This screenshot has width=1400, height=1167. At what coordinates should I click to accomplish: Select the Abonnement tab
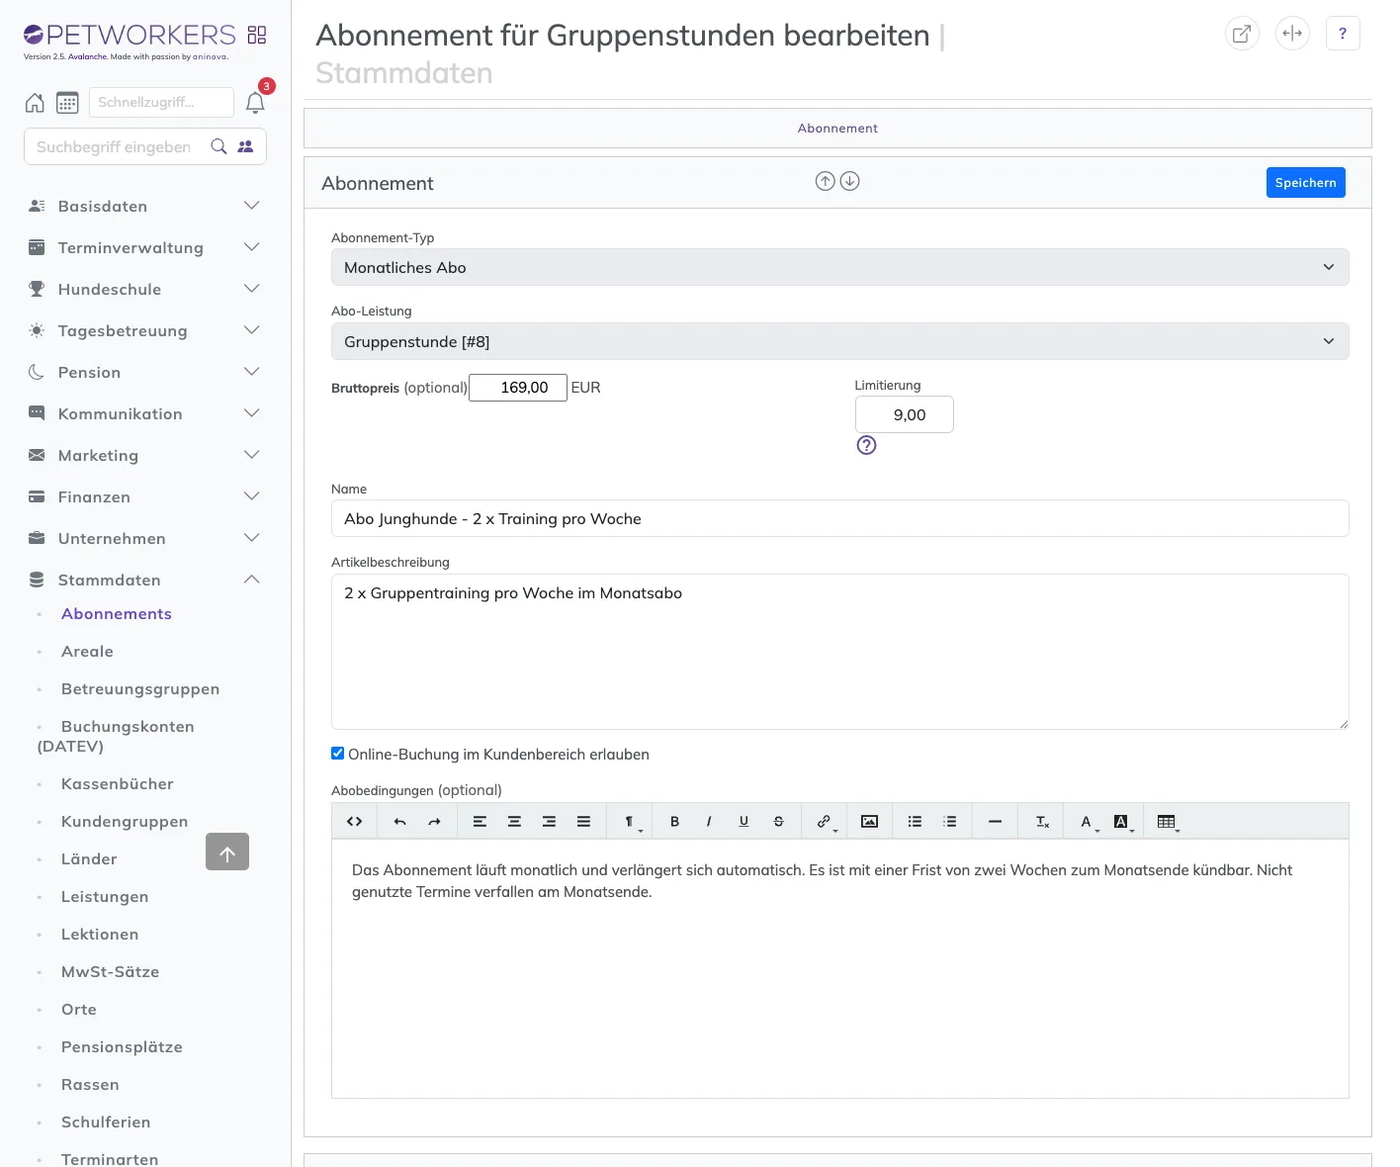tap(837, 128)
